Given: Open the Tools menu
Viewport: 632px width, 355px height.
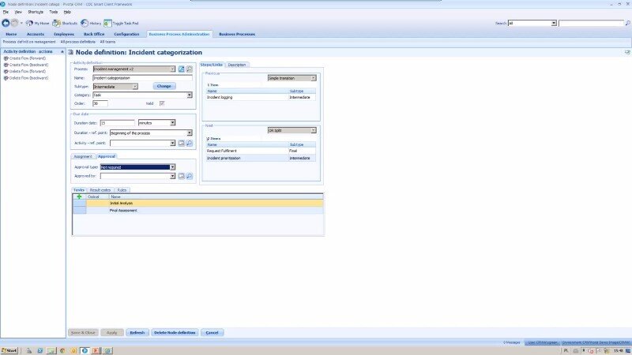Looking at the screenshot, I should 54,12.
